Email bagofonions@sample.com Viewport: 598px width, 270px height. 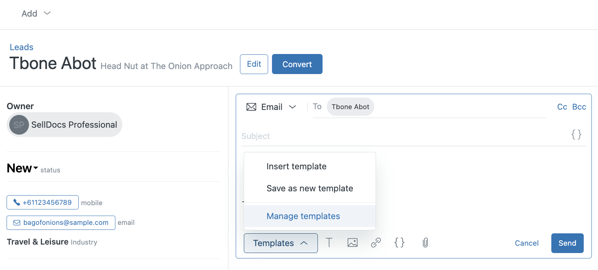(61, 223)
